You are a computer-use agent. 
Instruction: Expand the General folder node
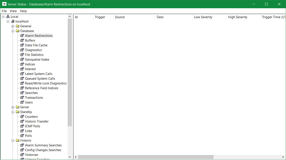point(13,26)
